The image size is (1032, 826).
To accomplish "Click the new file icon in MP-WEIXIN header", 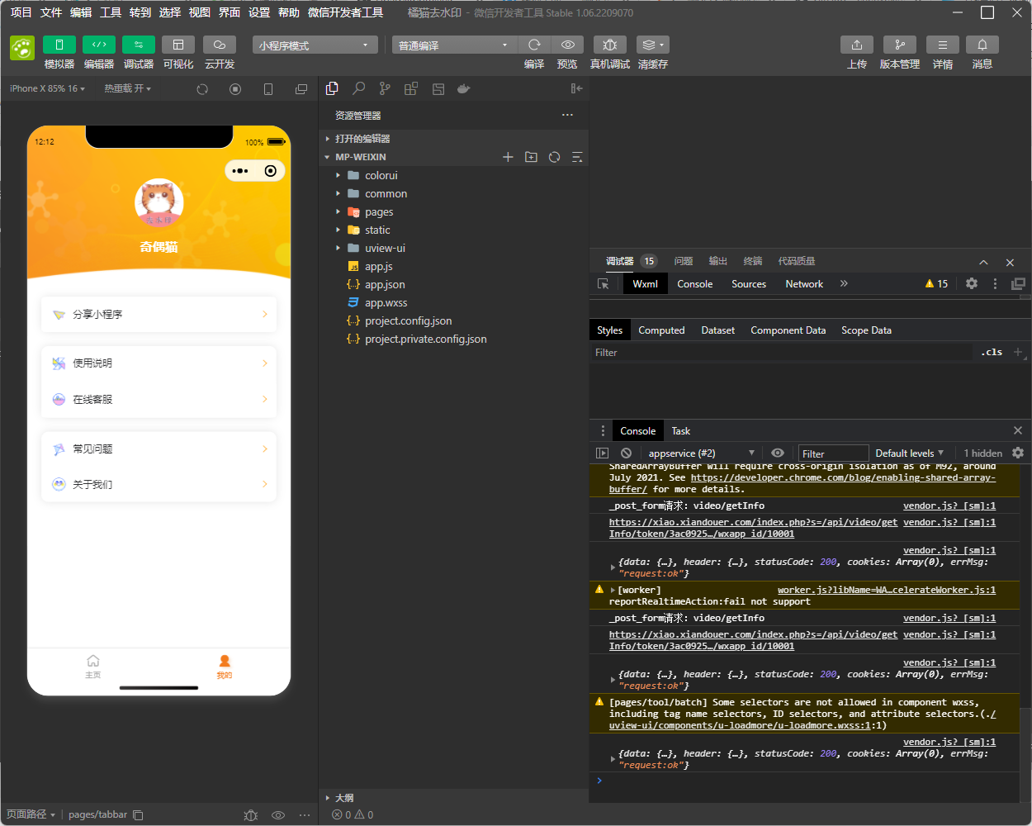I will coord(508,157).
